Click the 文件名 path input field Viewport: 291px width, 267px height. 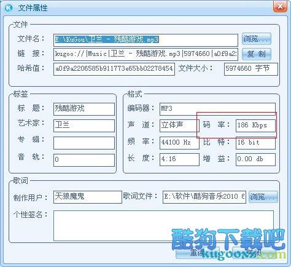point(145,40)
